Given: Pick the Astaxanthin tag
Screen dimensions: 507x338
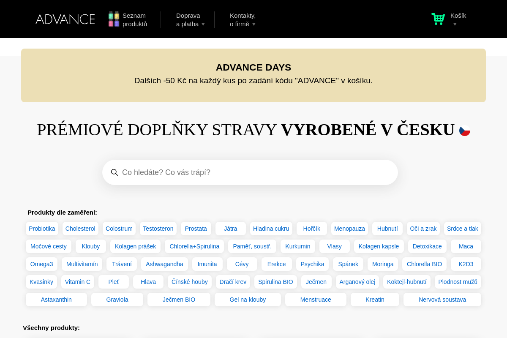Looking at the screenshot, I should pyautogui.click(x=56, y=300).
